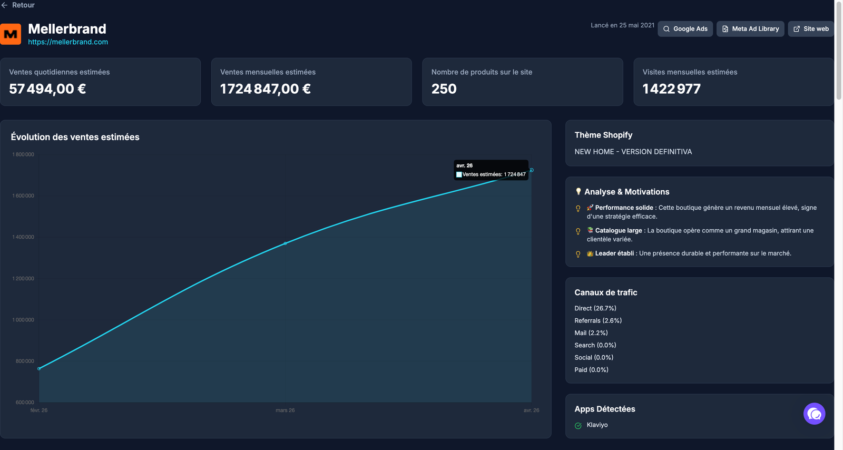
Task: Open the https://mellerbrand.com link
Action: click(68, 42)
